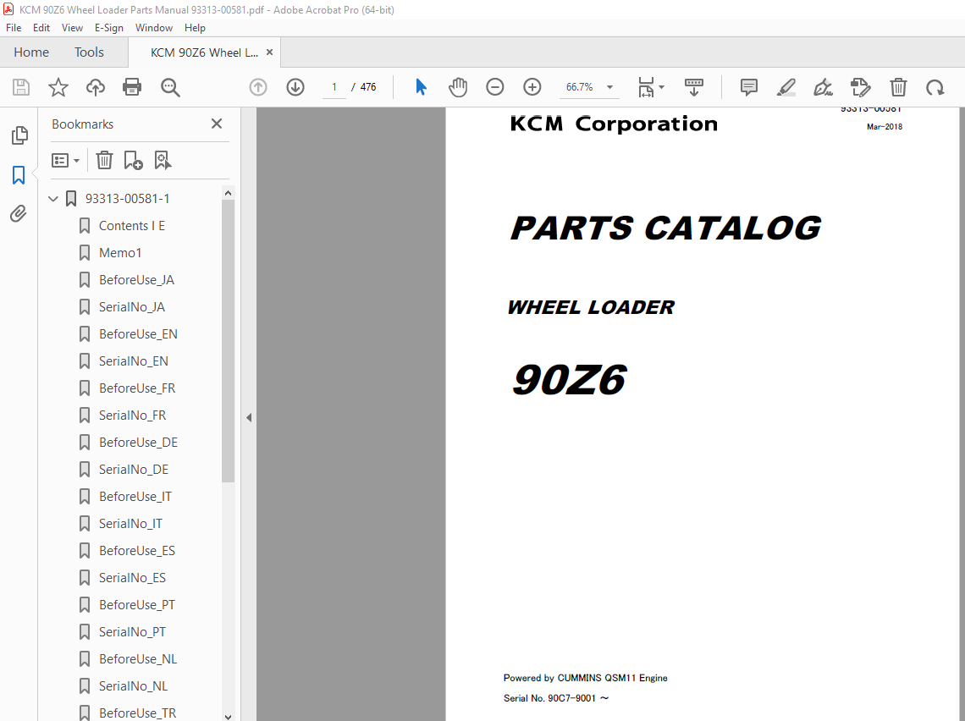Switch to the Tools tab
Viewport: 965px width, 721px height.
pos(89,52)
